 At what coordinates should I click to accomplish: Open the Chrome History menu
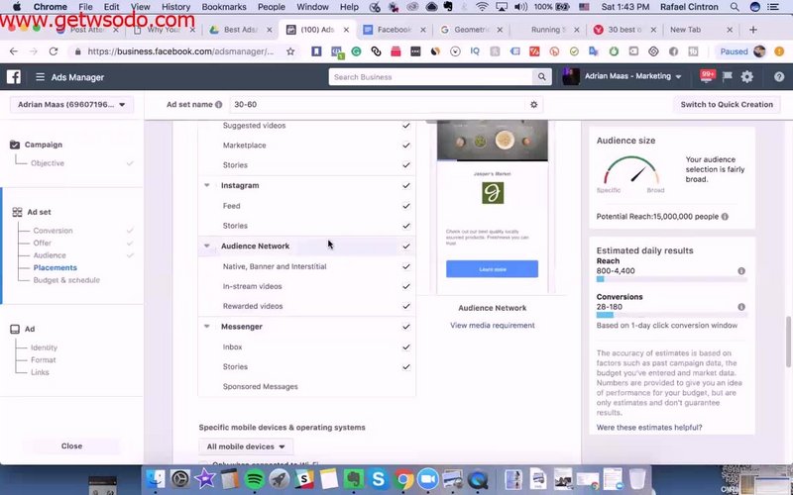[175, 7]
